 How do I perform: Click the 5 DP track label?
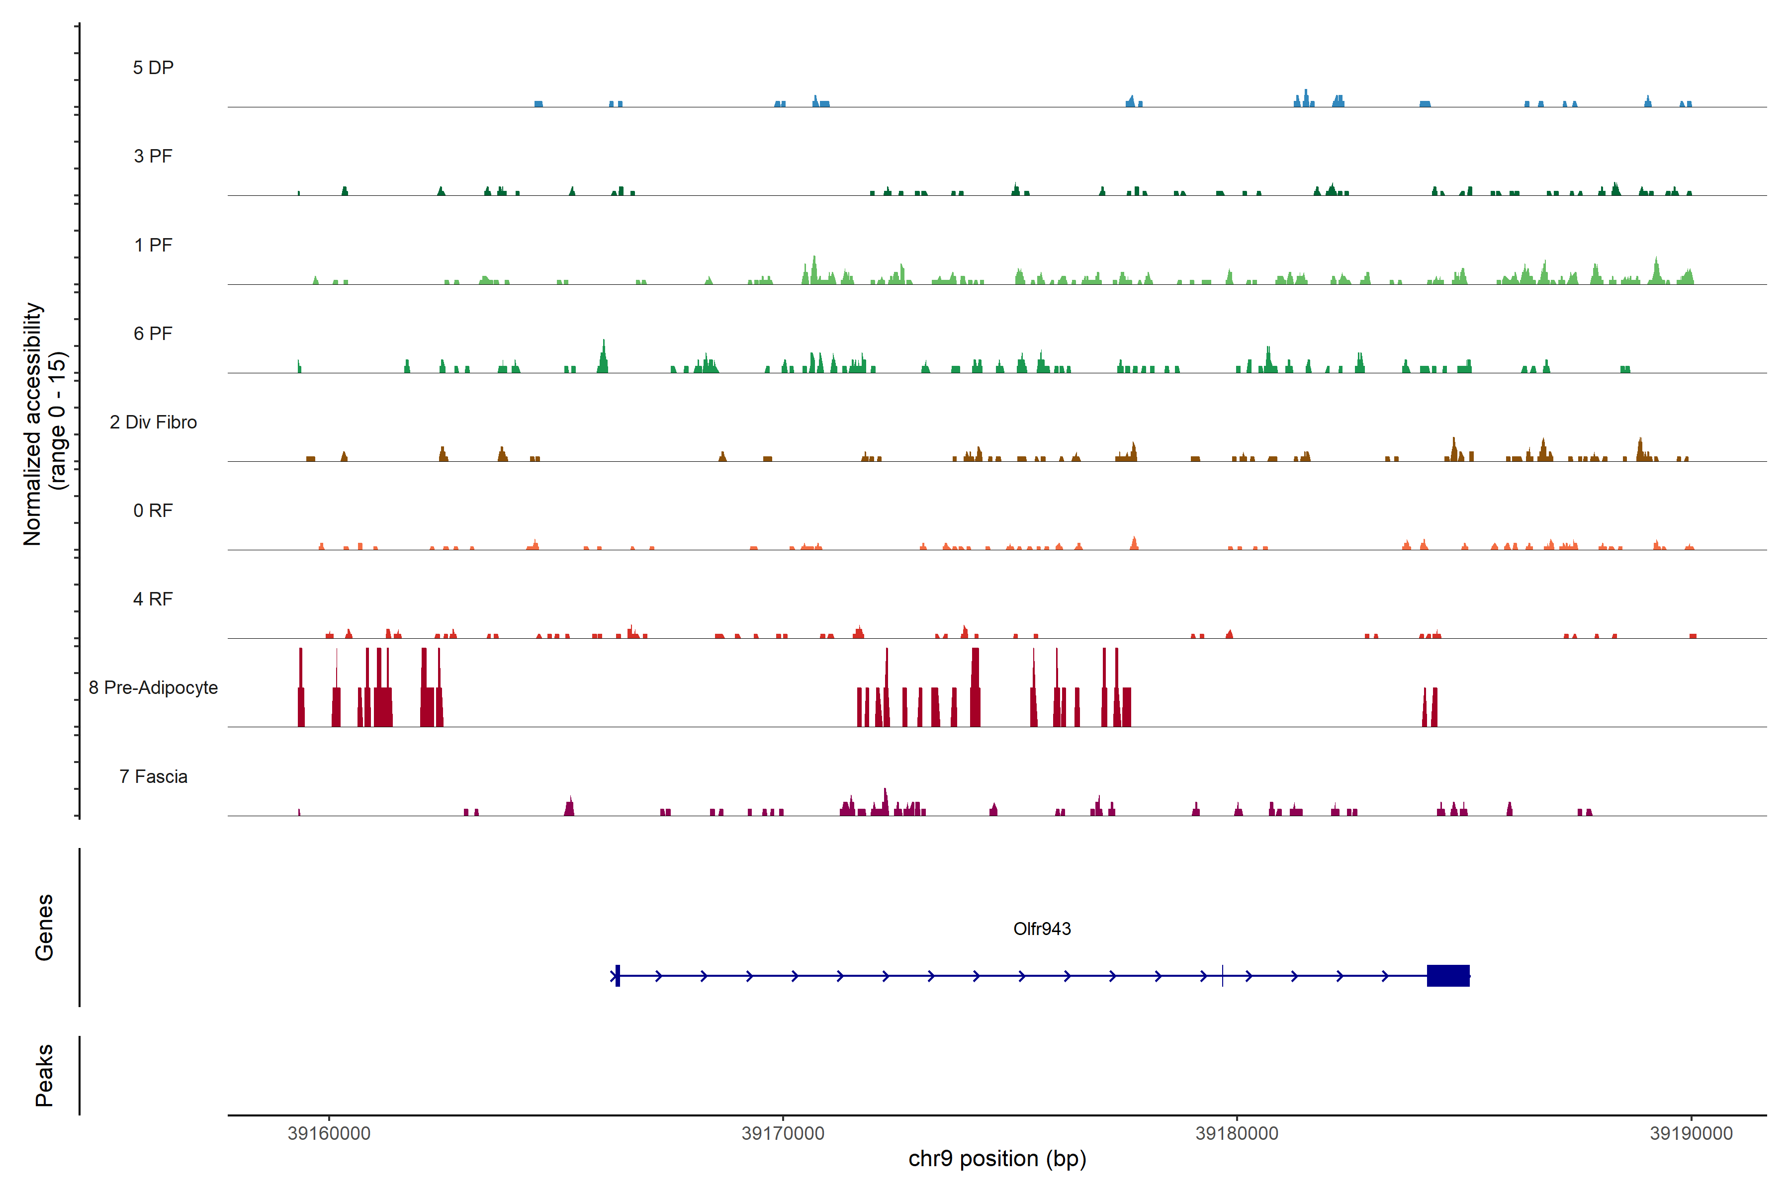(x=153, y=68)
